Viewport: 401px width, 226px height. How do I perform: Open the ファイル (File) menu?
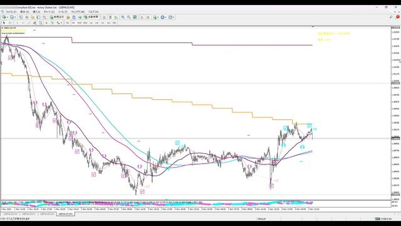(11, 12)
